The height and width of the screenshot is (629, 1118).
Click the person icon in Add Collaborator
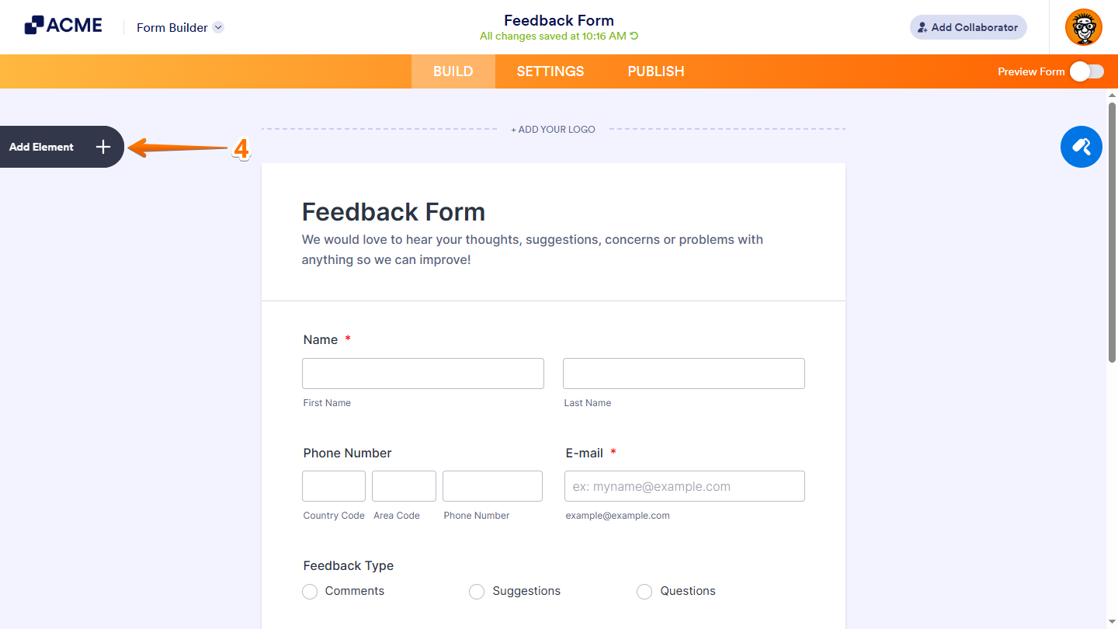click(922, 27)
